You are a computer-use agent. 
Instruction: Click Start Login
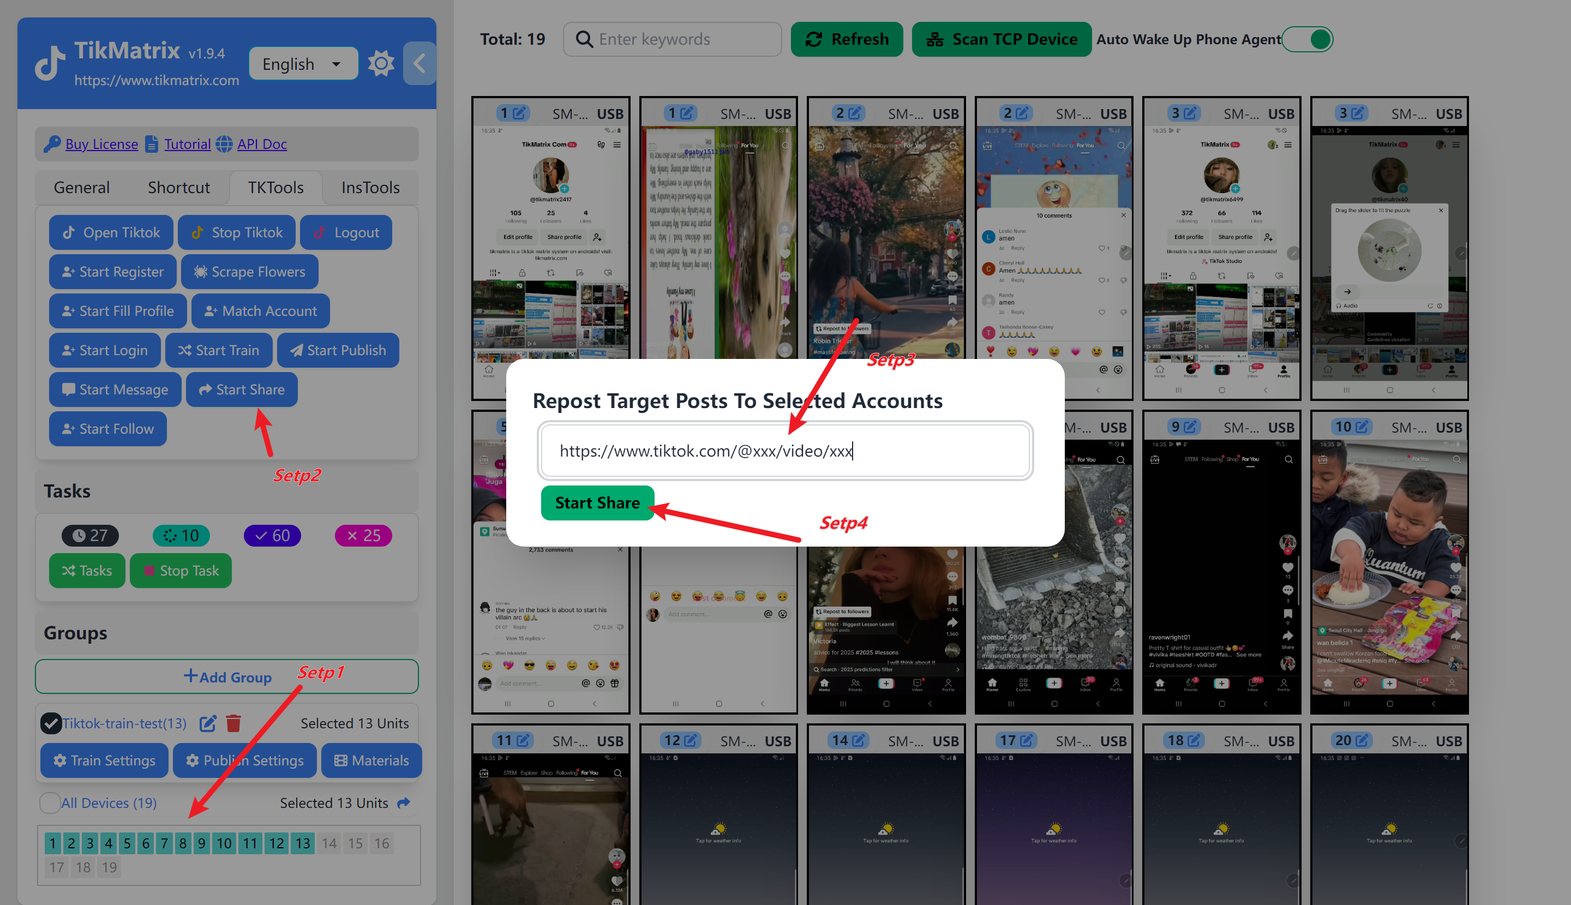[105, 350]
